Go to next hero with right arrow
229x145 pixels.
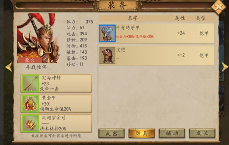click(x=225, y=67)
